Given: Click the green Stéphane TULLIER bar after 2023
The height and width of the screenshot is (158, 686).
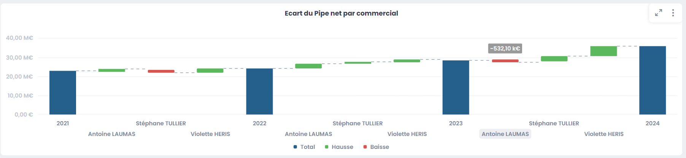Looking at the screenshot, I should [554, 59].
